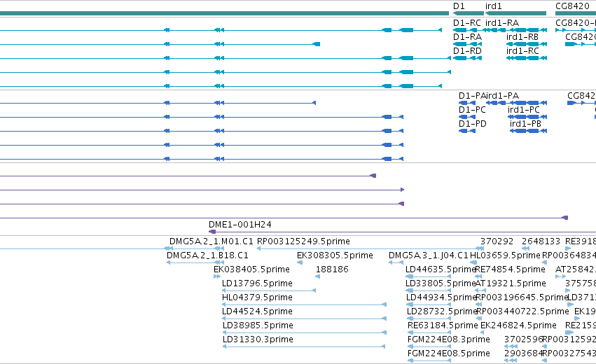Image resolution: width=596 pixels, height=364 pixels.
Task: Select the DME1-001H24 feature label
Action: [240, 225]
